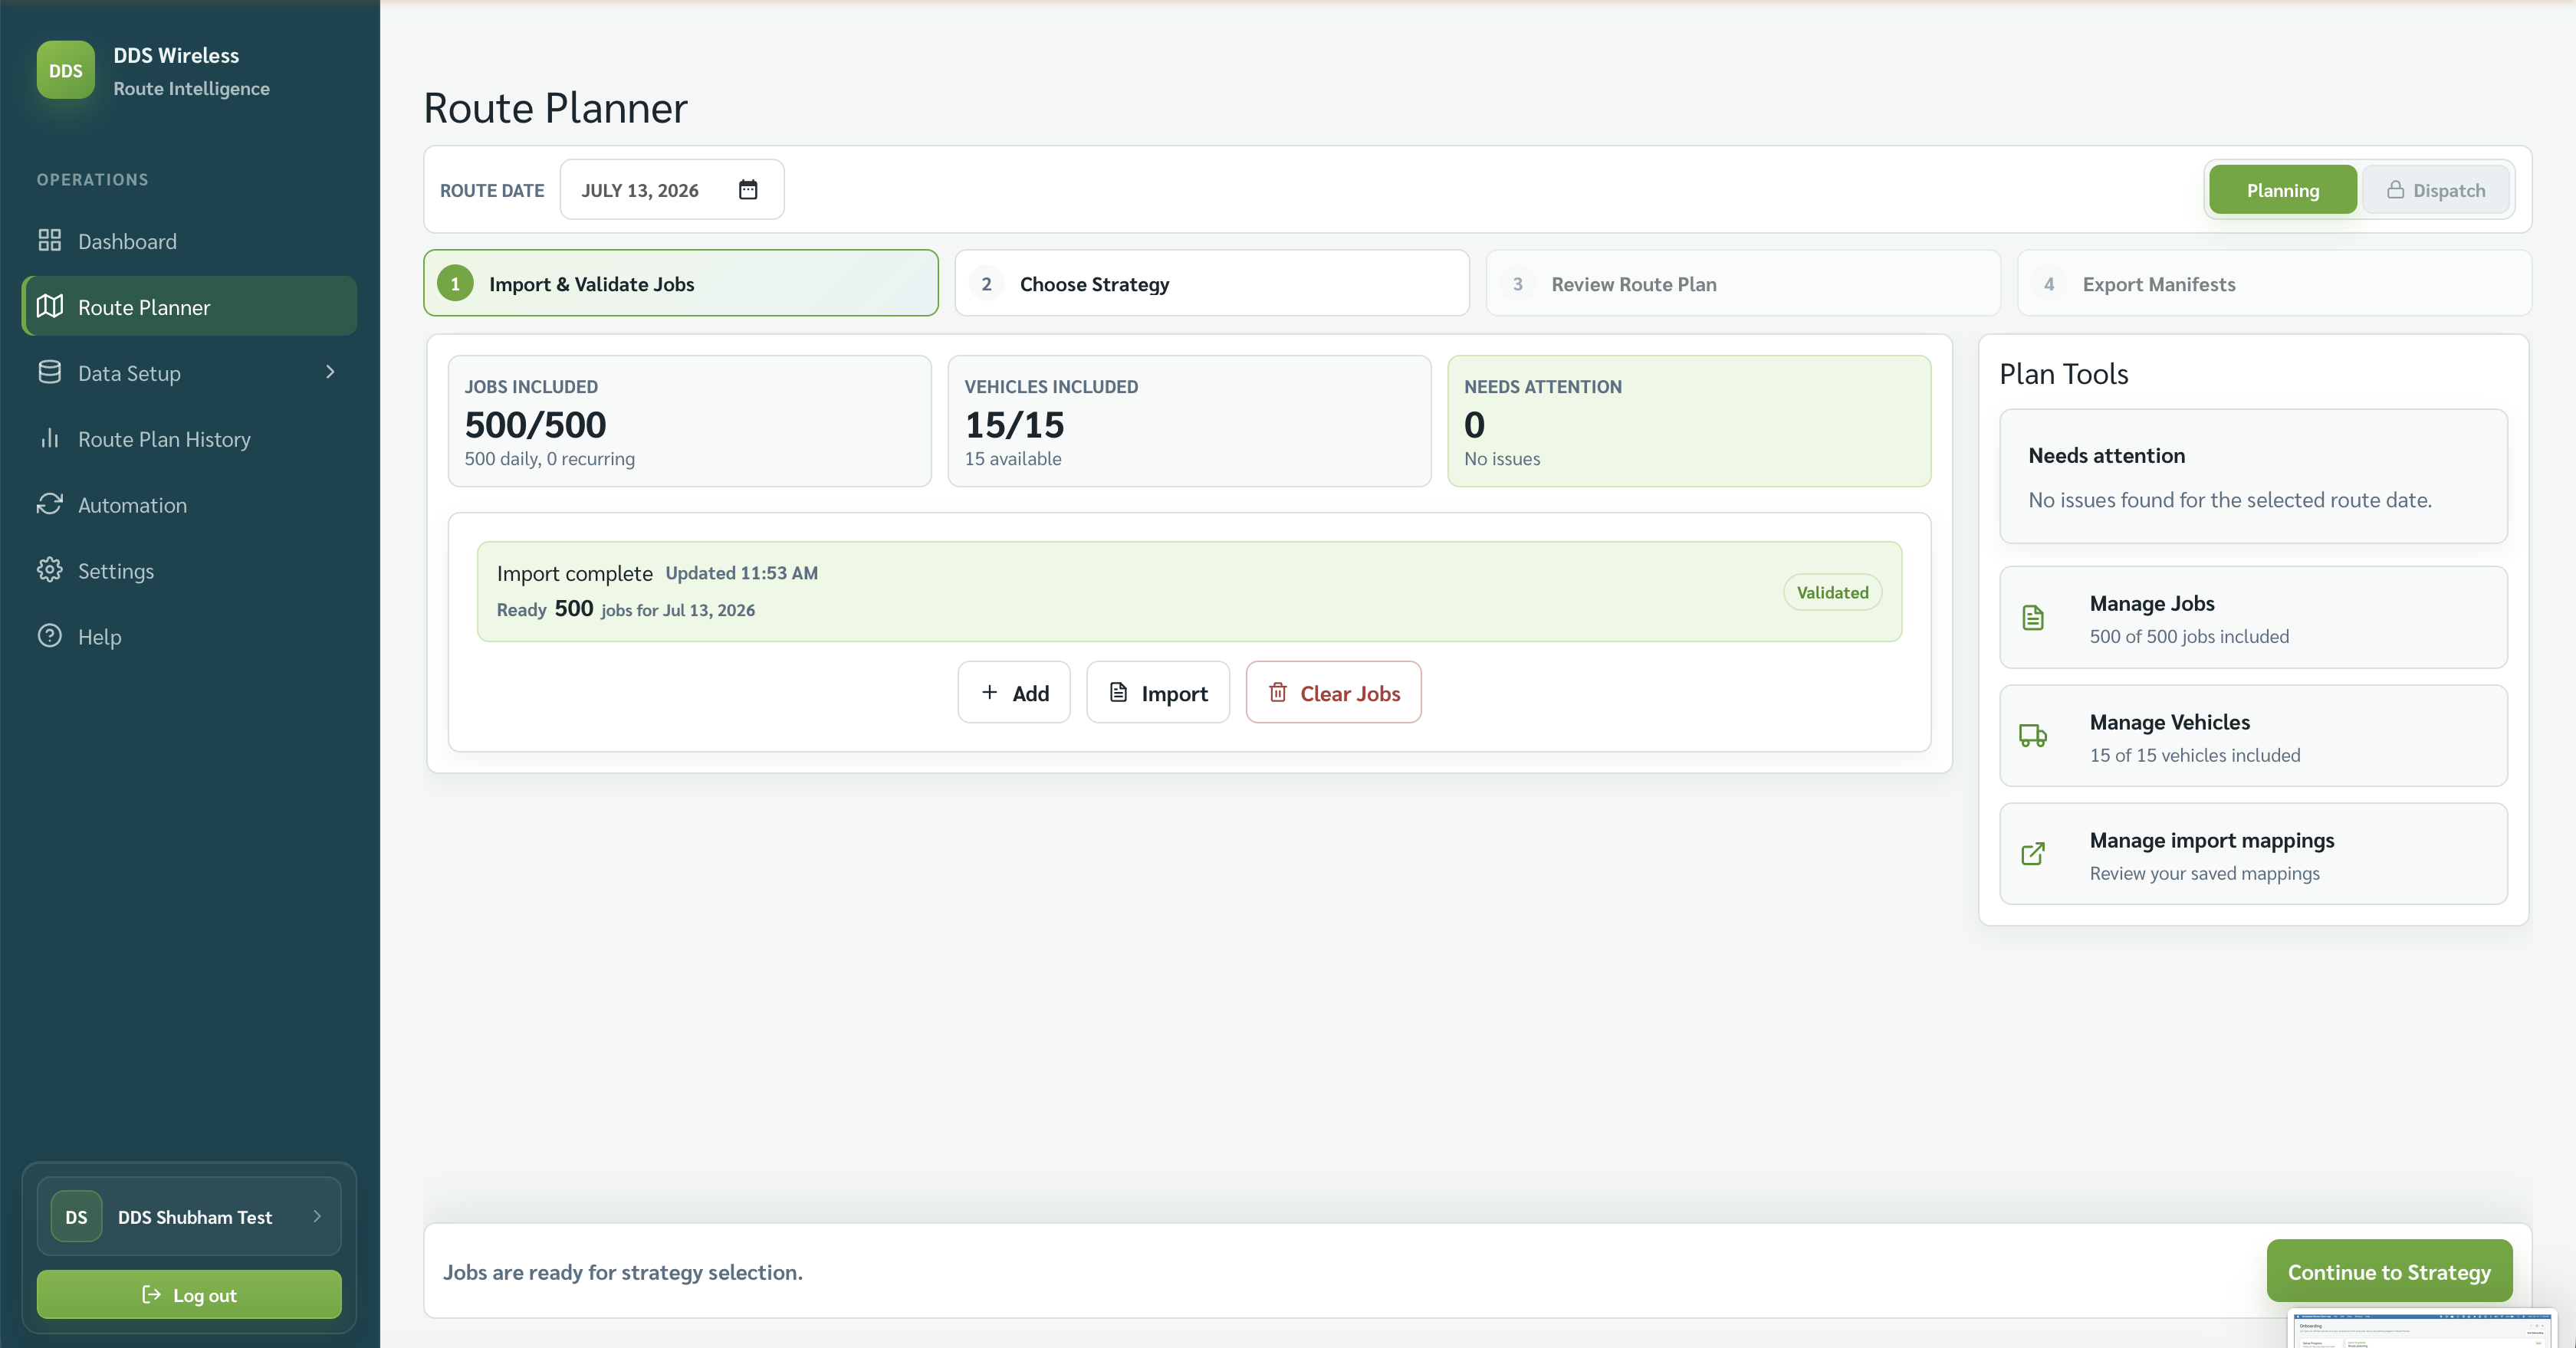The height and width of the screenshot is (1348, 2576).
Task: Click the Log out button
Action: tap(189, 1295)
